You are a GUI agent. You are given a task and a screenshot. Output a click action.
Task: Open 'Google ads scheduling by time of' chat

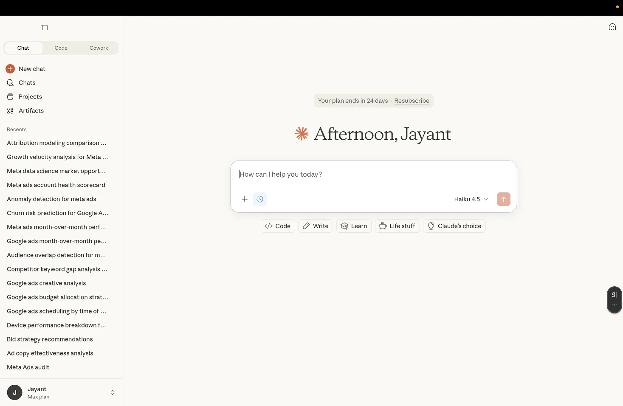[x=57, y=311]
